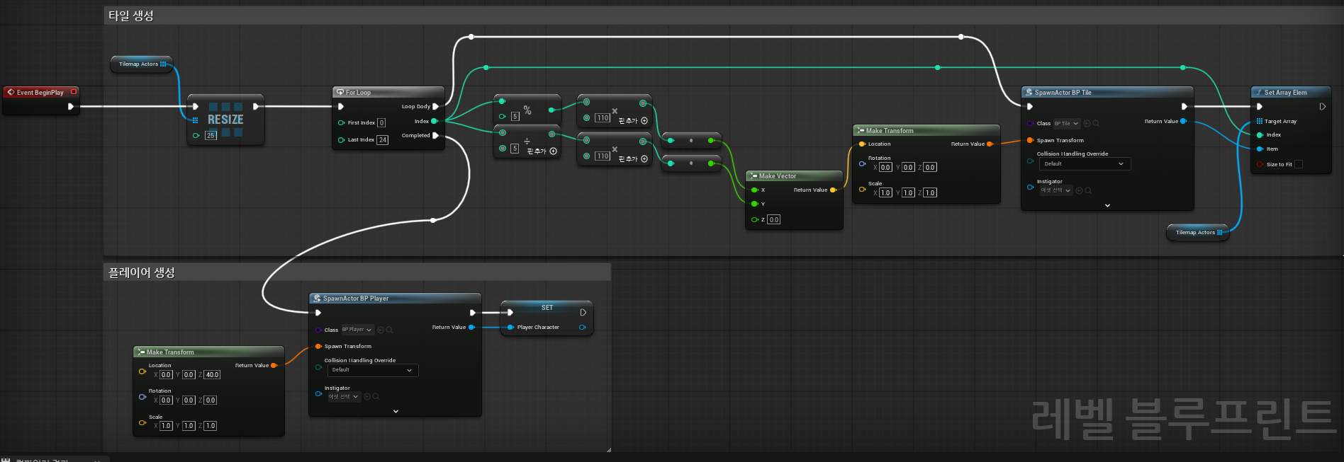This screenshot has height=462, width=1344.
Task: Browse to BP Tile class with magnifier icon
Action: pos(1096,123)
